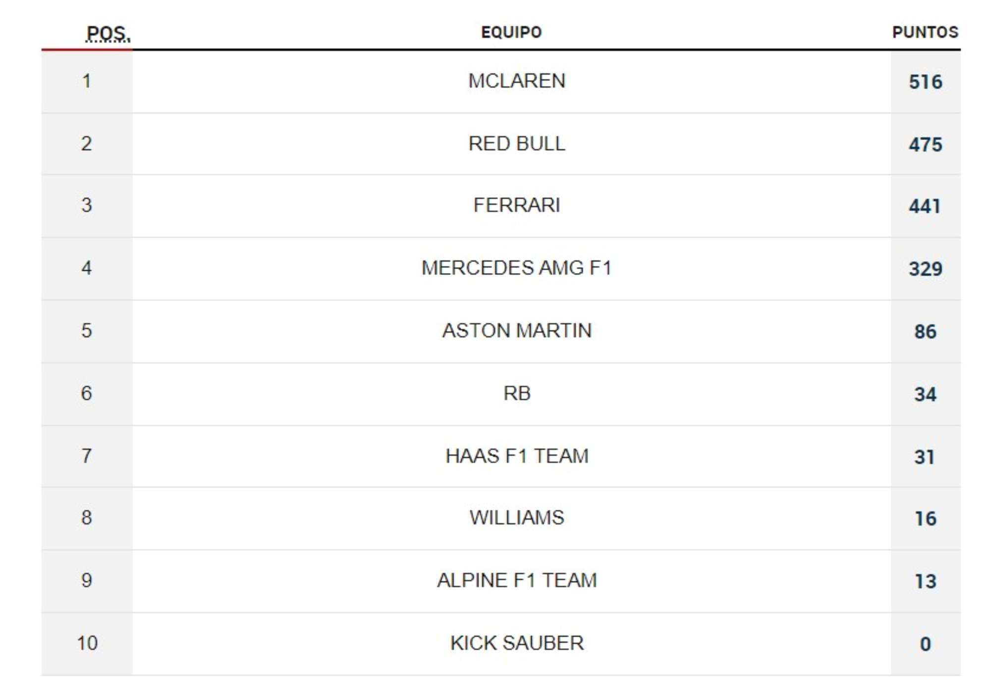The width and height of the screenshot is (981, 683).
Task: Click position number 10 cell
Action: [87, 643]
